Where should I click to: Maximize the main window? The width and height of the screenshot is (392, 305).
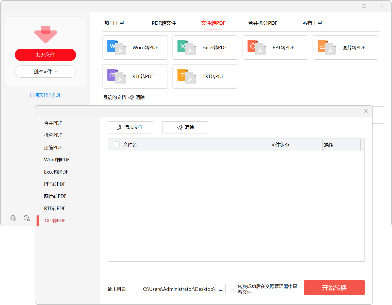[x=365, y=6]
